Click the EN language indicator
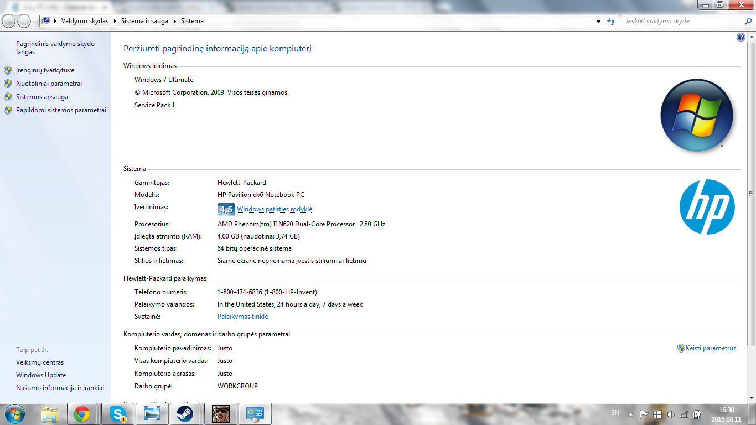Screen dimensions: 756x425 [615, 413]
